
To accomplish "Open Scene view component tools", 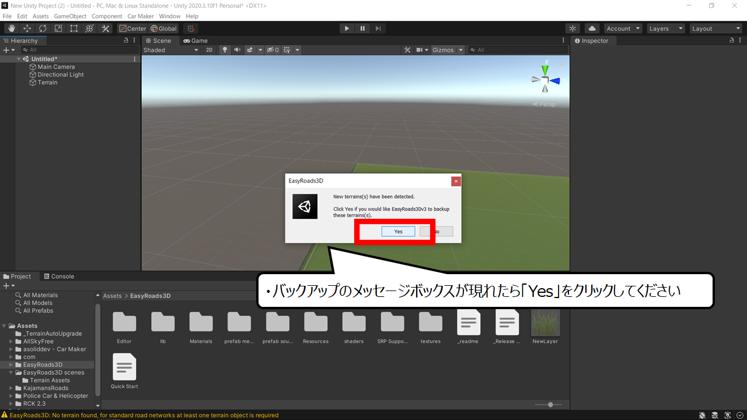I will [x=407, y=50].
